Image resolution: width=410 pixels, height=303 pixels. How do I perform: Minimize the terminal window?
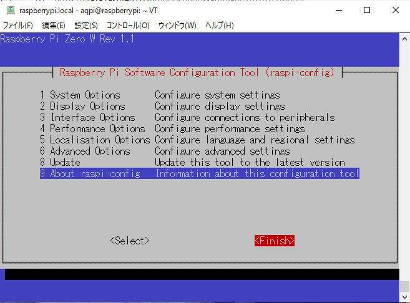pyautogui.click(x=339, y=10)
